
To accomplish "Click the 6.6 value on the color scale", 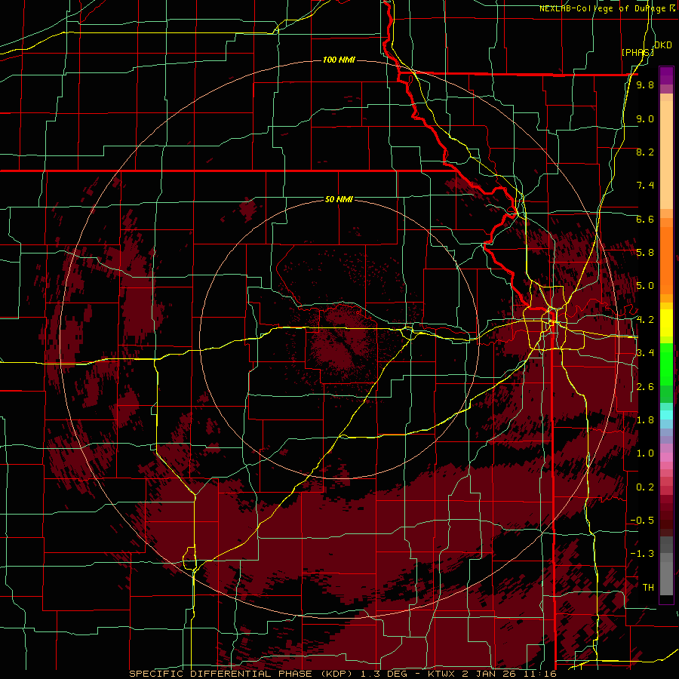I will tap(645, 219).
